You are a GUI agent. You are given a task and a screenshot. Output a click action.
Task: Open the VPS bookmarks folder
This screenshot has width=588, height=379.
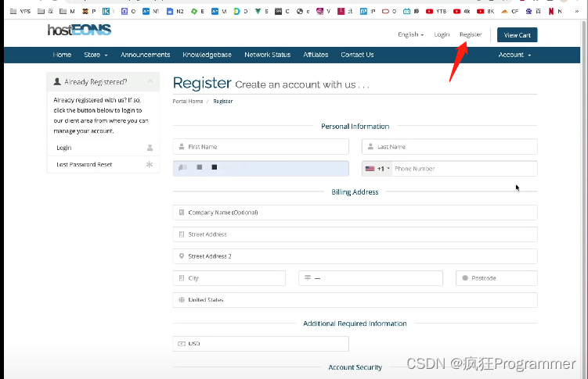point(19,12)
